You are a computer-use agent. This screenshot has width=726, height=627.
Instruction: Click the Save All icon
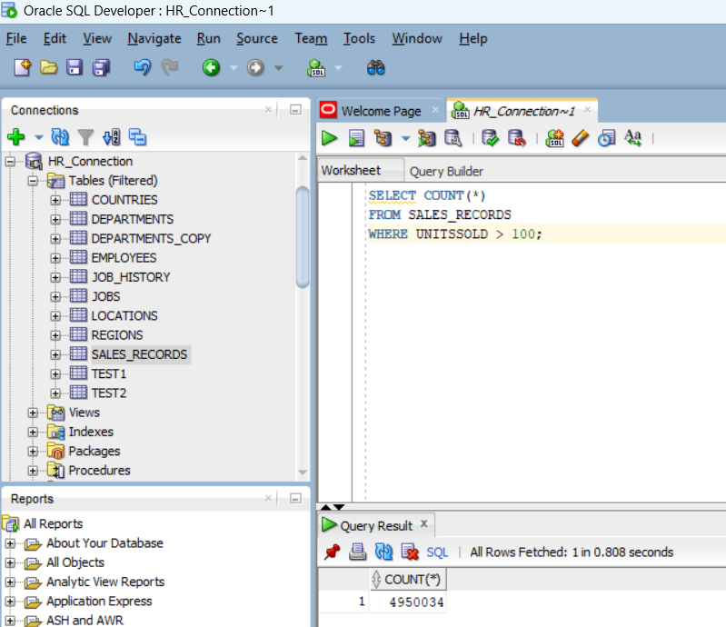[102, 67]
